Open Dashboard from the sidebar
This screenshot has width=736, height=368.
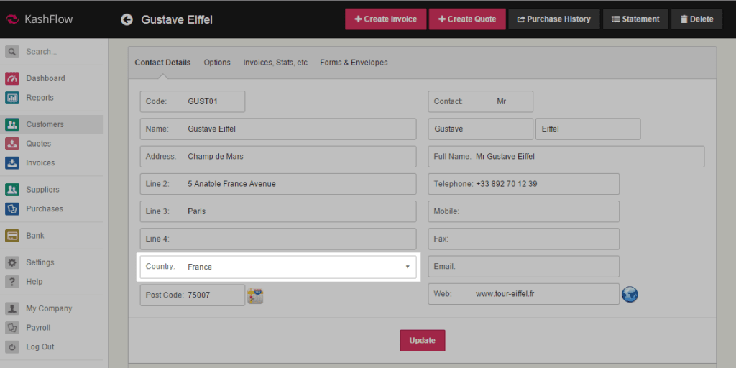click(45, 78)
